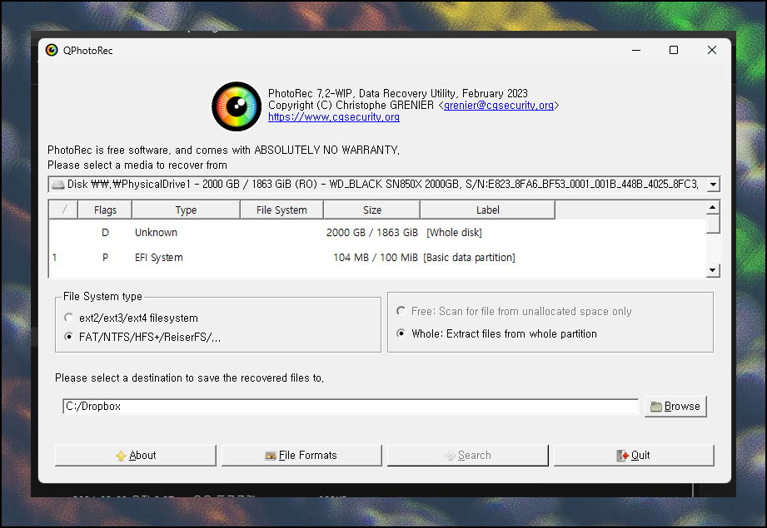Open the grenier@cgsecurity.org email link
This screenshot has width=767, height=528.
(x=499, y=105)
